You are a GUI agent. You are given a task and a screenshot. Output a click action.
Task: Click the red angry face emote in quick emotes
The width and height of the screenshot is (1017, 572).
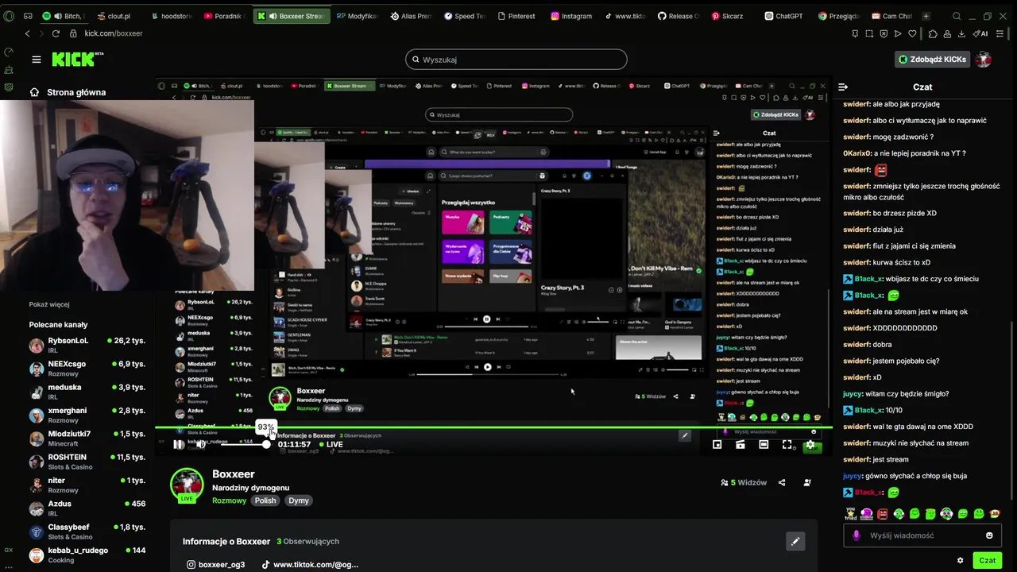[x=883, y=514]
